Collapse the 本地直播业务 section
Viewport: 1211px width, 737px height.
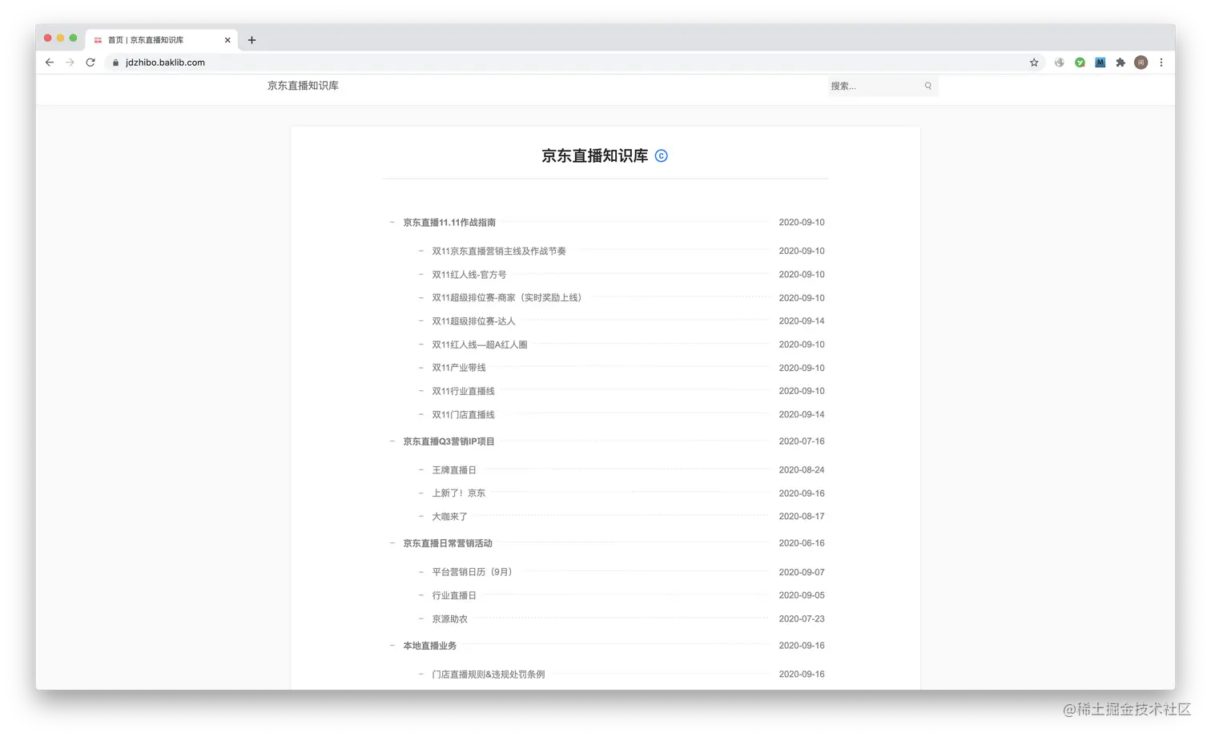click(392, 646)
